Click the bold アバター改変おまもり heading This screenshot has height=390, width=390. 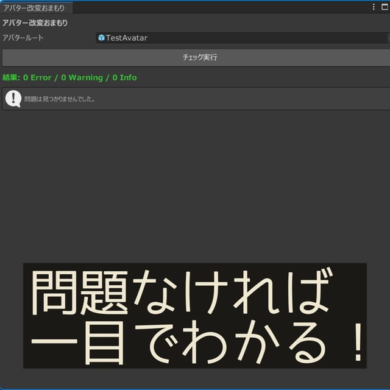click(x=35, y=23)
